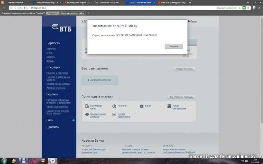Open the Мобильная связь link
Viewport: 263px width, 164px height.
click(96, 107)
